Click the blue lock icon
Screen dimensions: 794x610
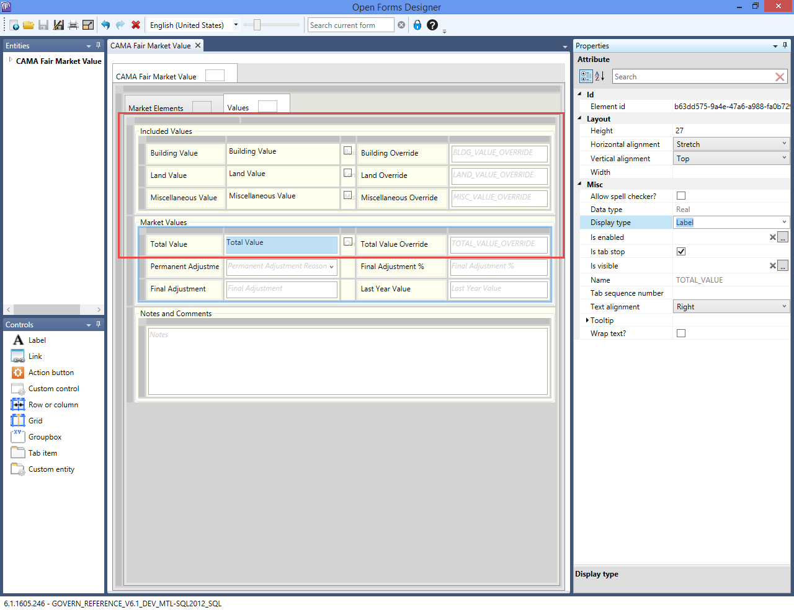click(x=417, y=25)
